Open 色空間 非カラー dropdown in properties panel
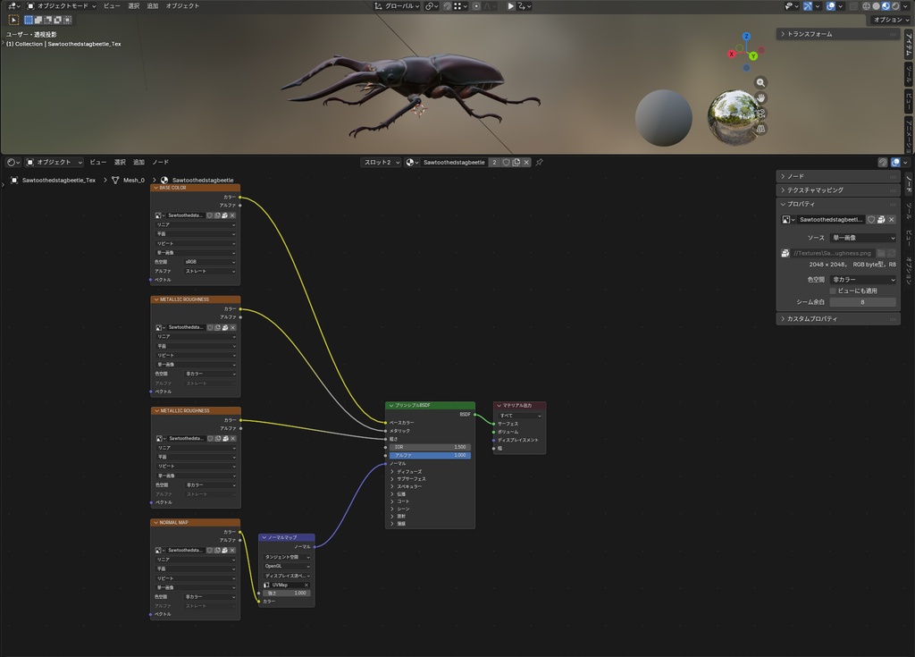Viewport: 915px width, 657px height. tap(862, 280)
